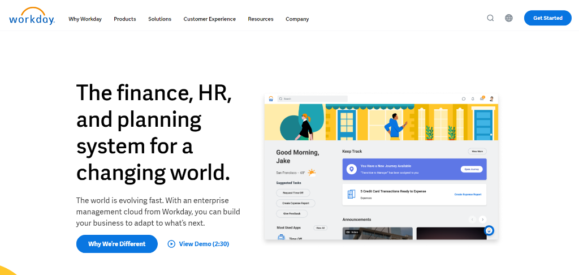579x275 pixels.
Task: Open the Company menu
Action: [x=297, y=19]
